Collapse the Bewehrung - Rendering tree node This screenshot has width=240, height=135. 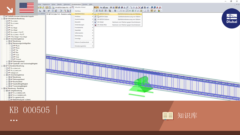click(2, 88)
